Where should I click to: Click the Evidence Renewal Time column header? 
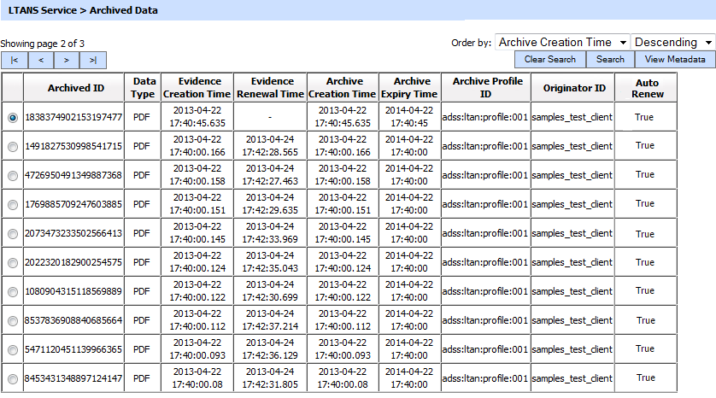(269, 88)
